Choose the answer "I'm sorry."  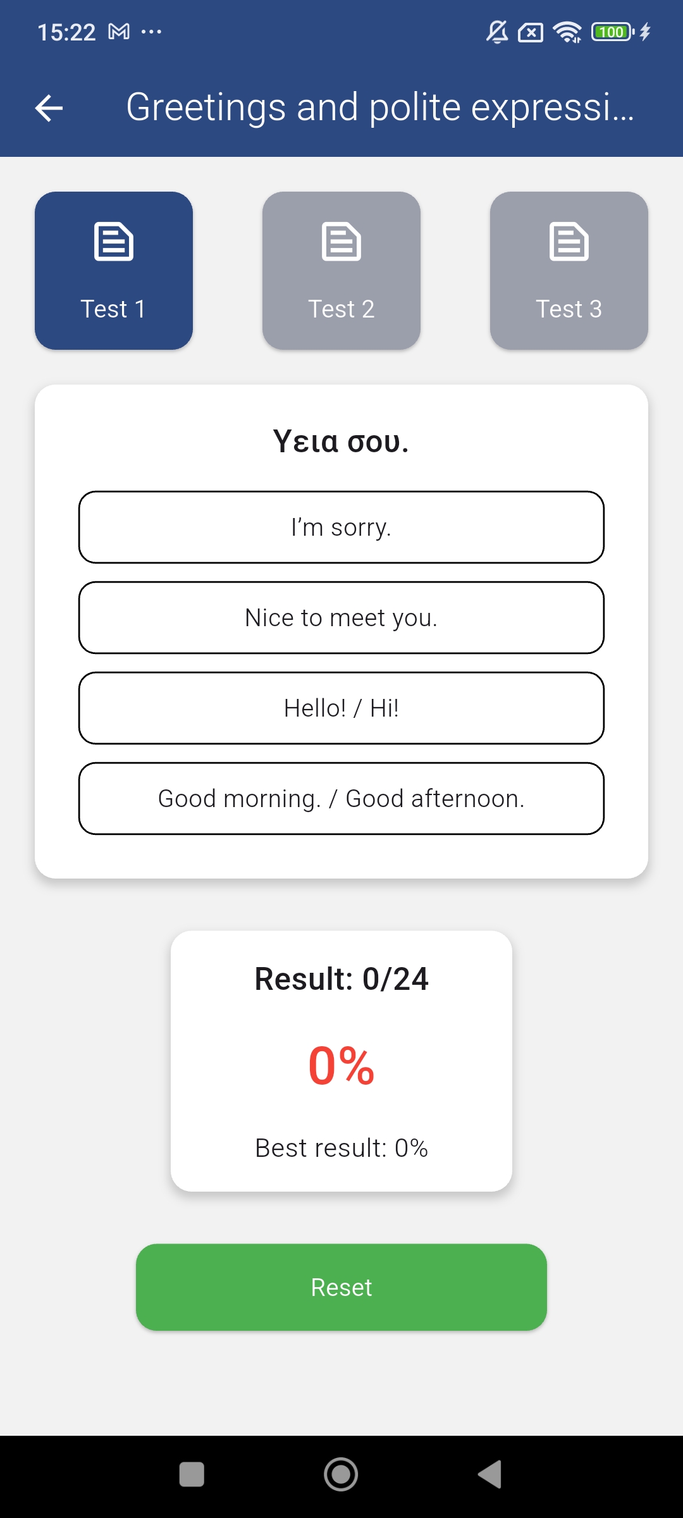pyautogui.click(x=341, y=528)
